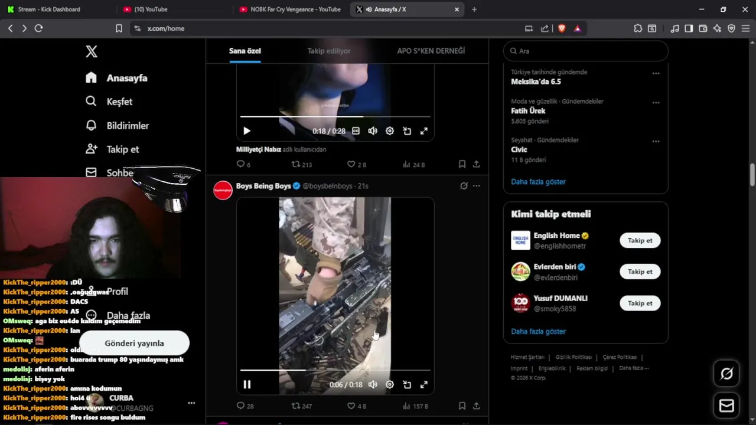
Task: Switch to APO S*KEN DERNEĞİ tab
Action: click(431, 51)
